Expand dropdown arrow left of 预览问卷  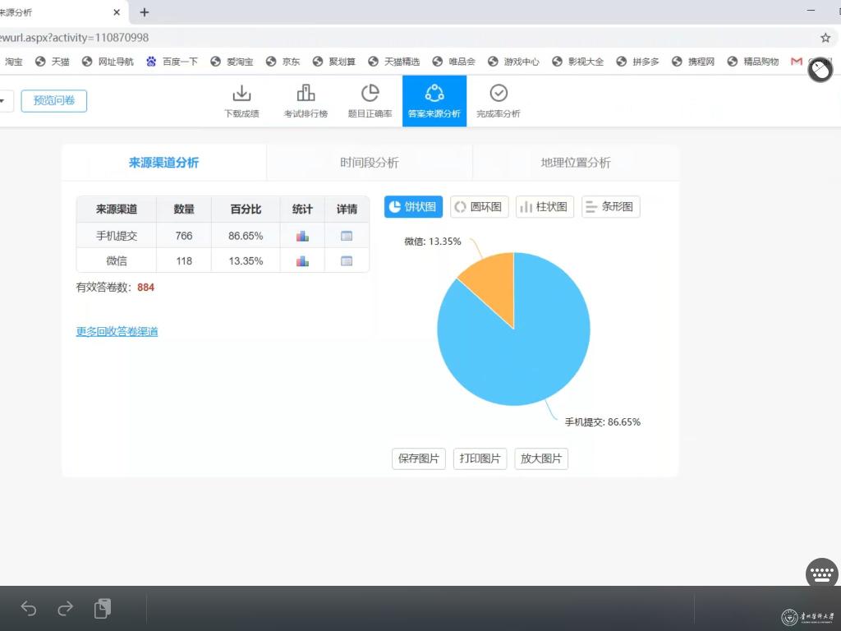coord(2,101)
